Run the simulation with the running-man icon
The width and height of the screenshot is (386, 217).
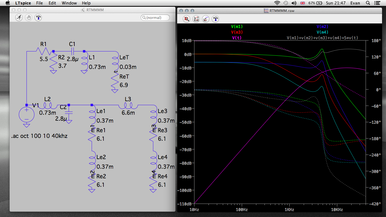[x=19, y=18]
